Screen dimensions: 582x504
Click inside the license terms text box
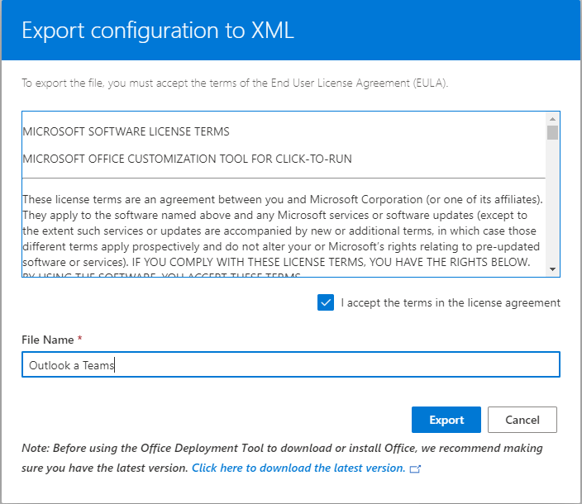pyautogui.click(x=284, y=194)
